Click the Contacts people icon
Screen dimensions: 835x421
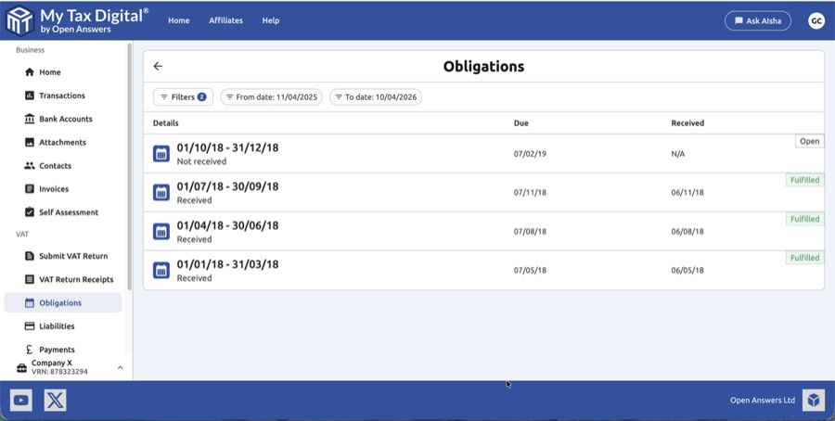[30, 166]
